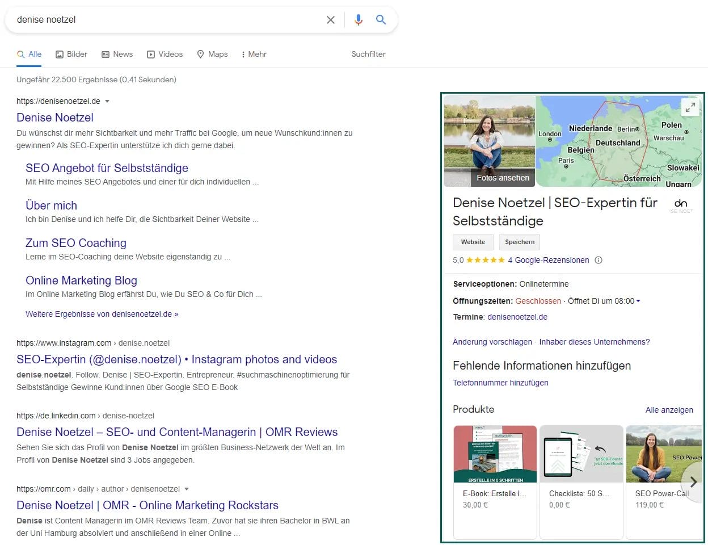Start voice search via the microphone icon
Viewport: 708px width, 545px height.
[x=359, y=20]
